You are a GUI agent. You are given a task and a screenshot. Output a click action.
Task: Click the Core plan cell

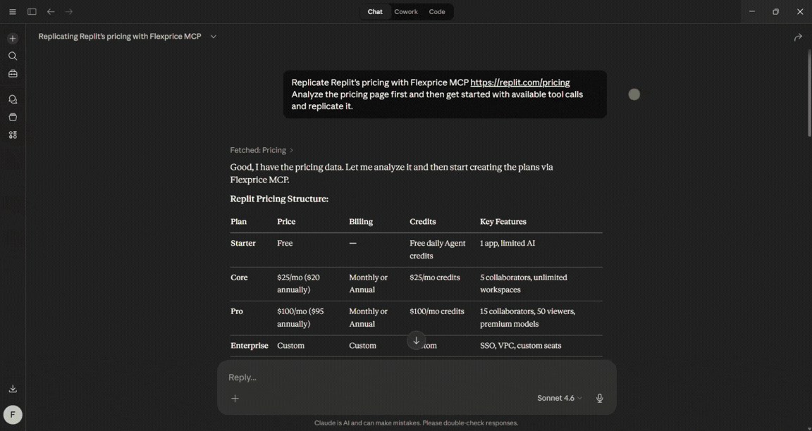coord(239,277)
